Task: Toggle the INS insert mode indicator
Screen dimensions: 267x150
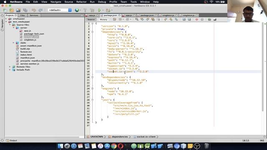Action: tap(262, 140)
